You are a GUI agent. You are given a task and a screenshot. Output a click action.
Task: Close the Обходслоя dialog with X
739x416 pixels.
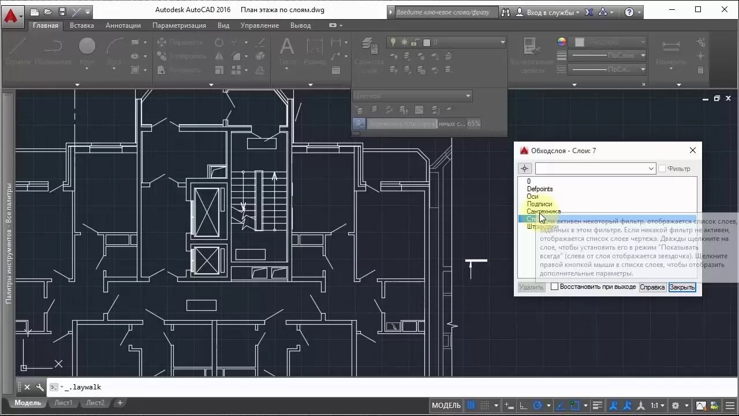point(693,150)
